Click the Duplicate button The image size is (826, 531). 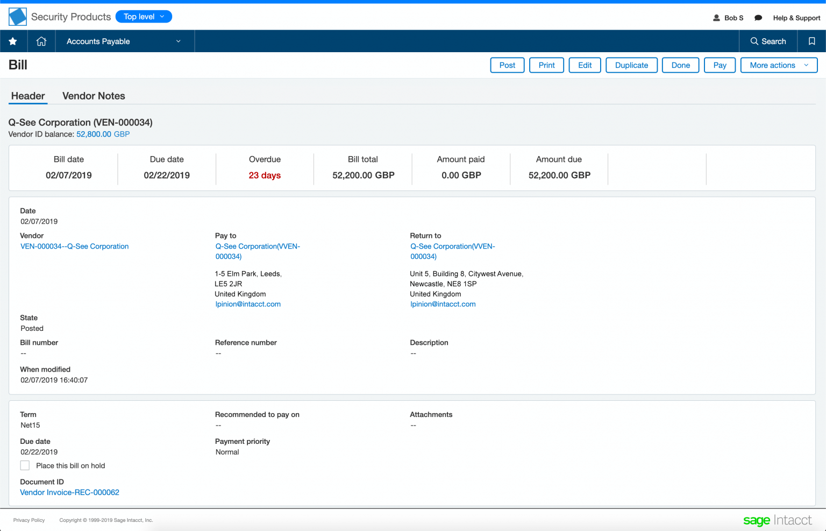631,65
